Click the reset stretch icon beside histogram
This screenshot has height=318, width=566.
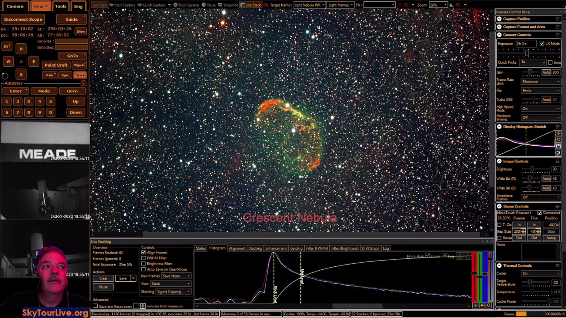pyautogui.click(x=558, y=140)
